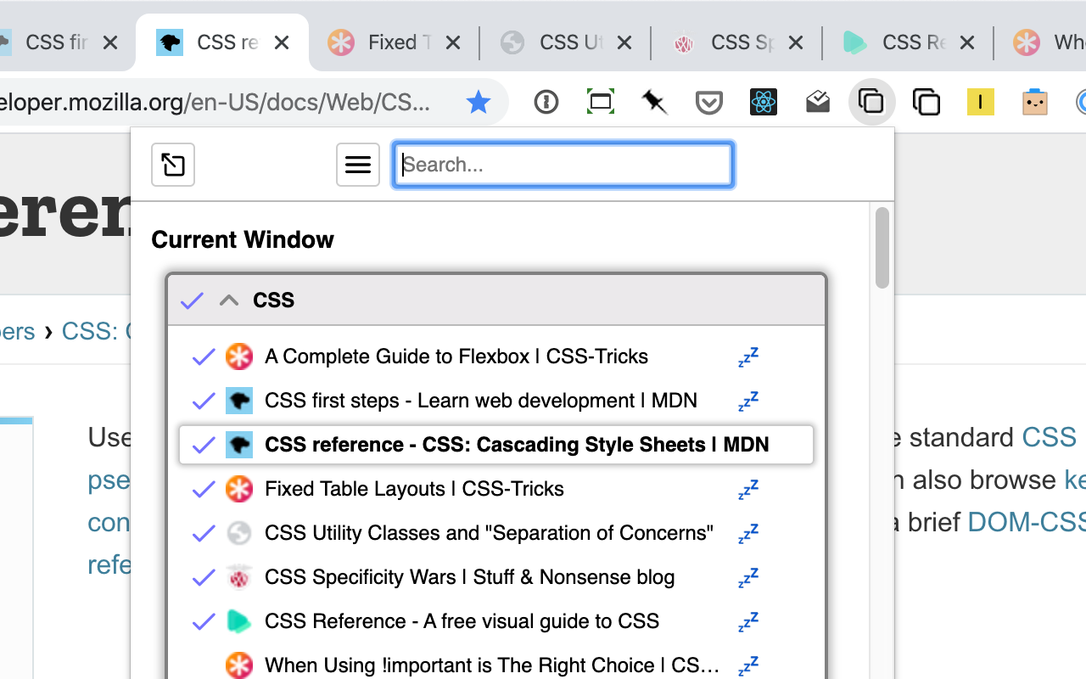Click the Pocket extension icon
The width and height of the screenshot is (1086, 679).
[709, 103]
